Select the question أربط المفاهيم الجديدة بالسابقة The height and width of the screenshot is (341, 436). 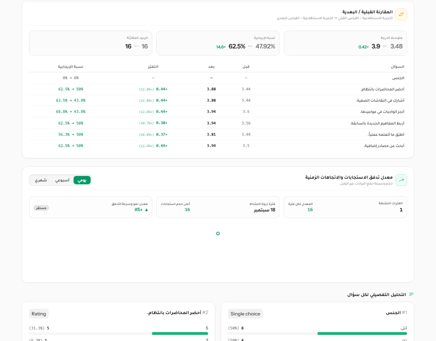[377, 123]
